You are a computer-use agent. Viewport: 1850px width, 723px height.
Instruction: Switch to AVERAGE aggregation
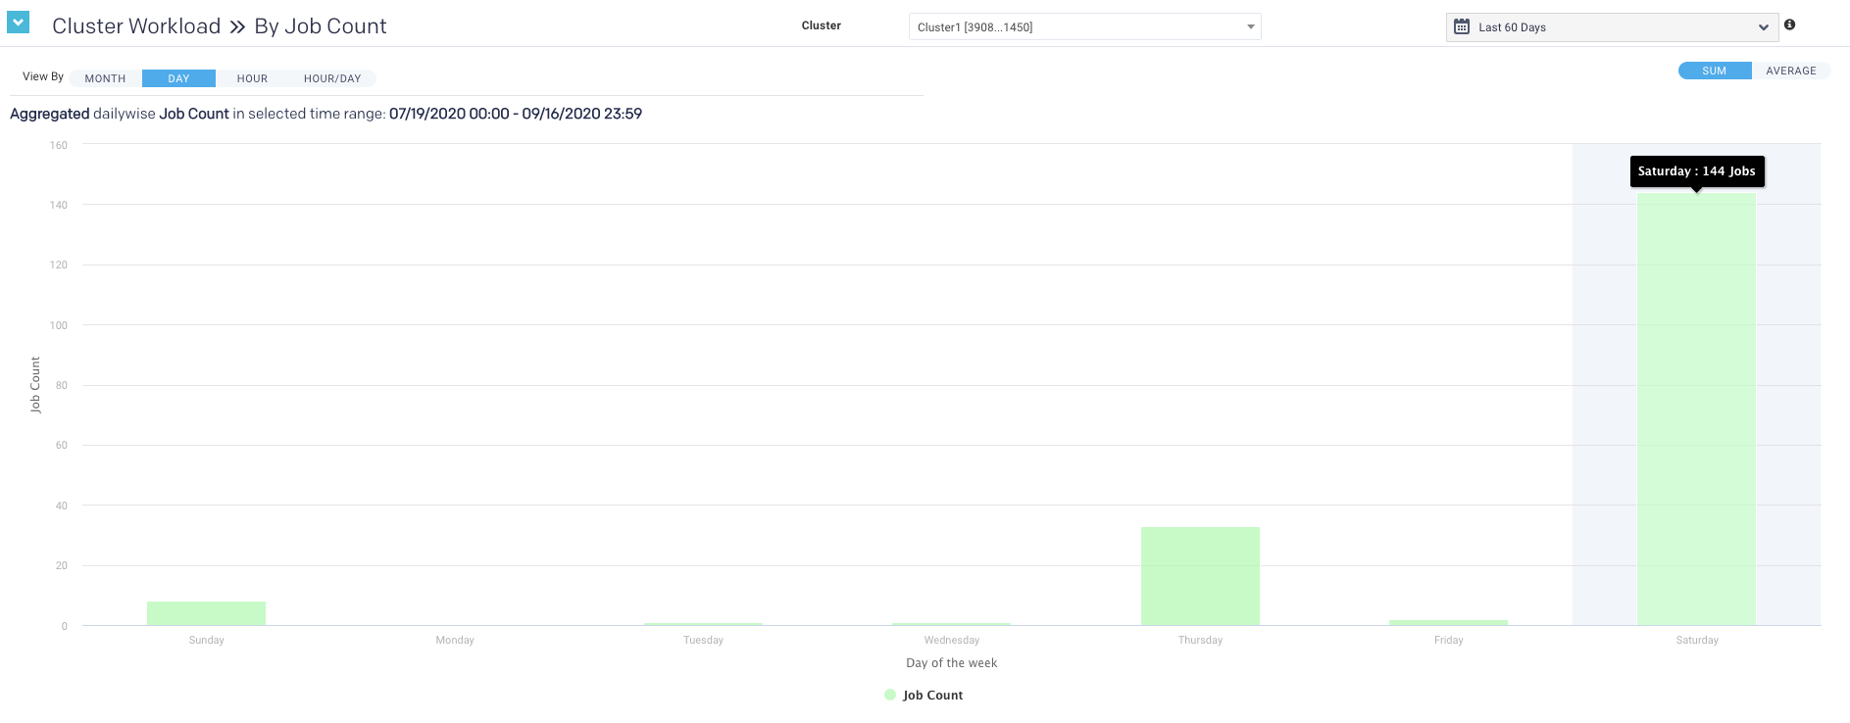[1791, 71]
